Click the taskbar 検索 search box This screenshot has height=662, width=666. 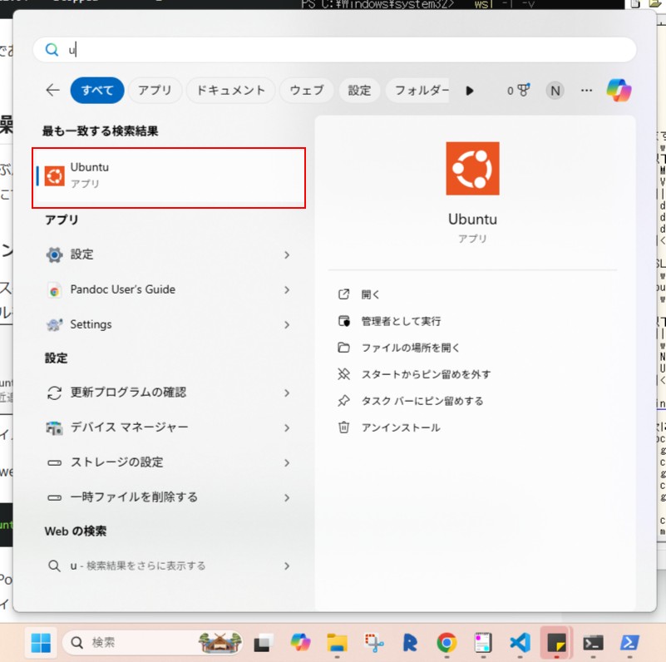[x=154, y=642]
